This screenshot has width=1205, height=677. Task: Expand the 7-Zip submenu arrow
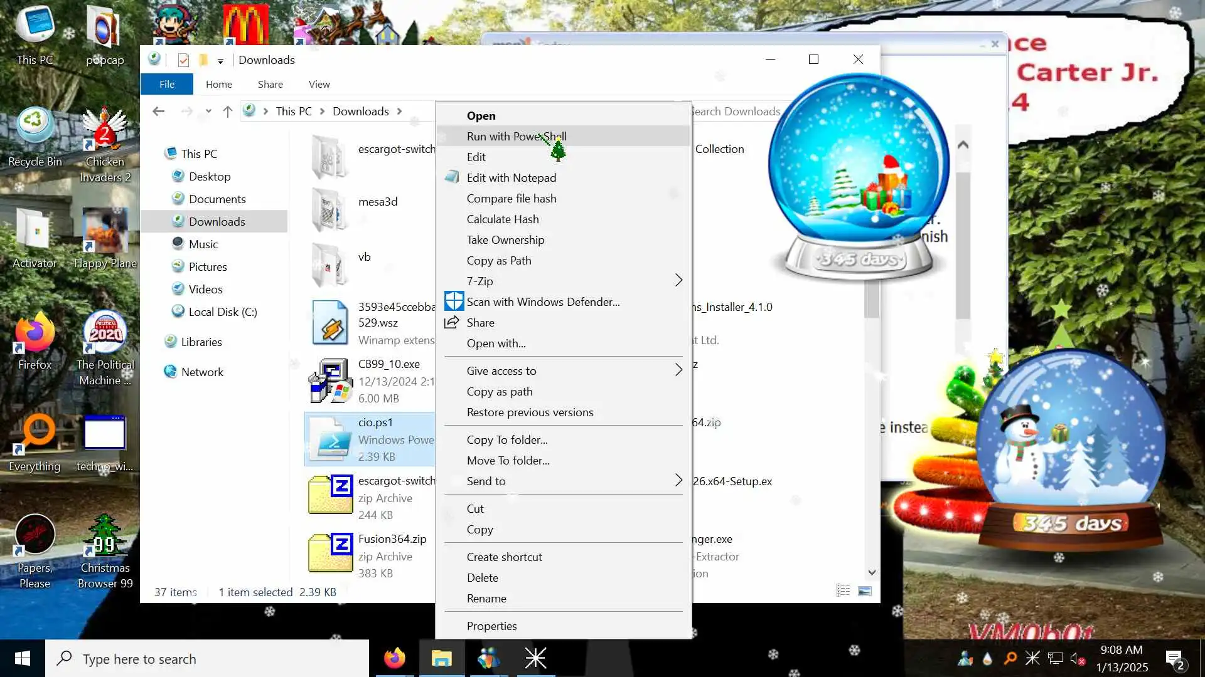[x=678, y=280]
